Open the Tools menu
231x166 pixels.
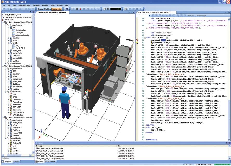pyautogui.click(x=53, y=6)
